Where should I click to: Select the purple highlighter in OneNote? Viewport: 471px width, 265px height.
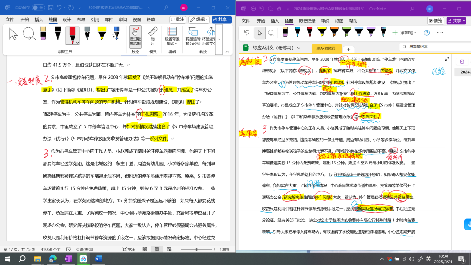pos(371,32)
